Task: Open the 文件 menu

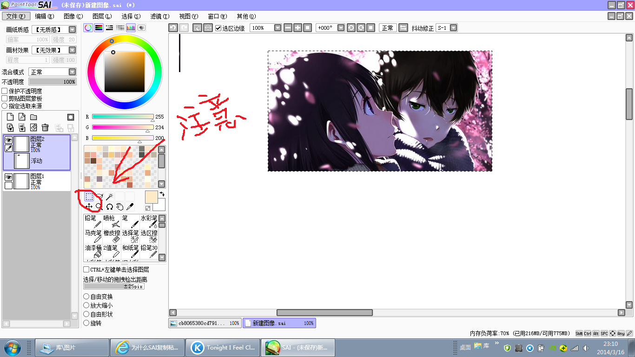Action: (16, 16)
